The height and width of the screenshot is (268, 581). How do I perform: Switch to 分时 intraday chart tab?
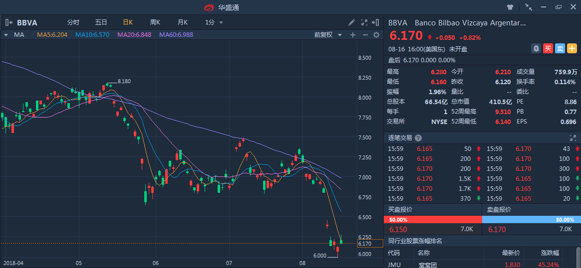tap(73, 22)
